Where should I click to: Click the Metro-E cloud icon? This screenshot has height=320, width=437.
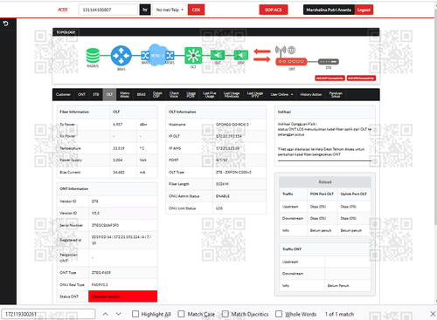(x=157, y=55)
